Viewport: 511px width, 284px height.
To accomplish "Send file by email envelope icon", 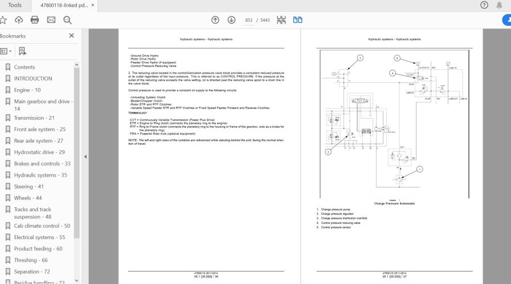I will pos(51,20).
